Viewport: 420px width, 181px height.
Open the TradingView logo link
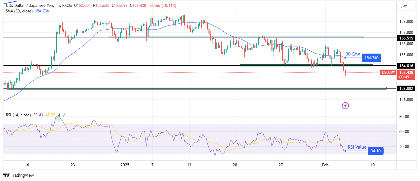tap(19, 175)
